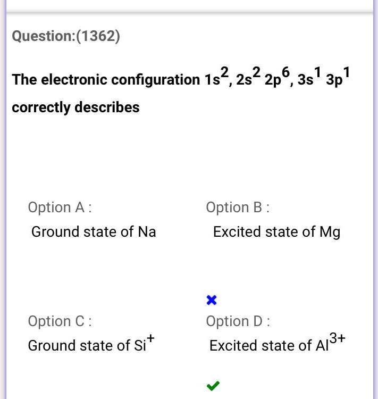The width and height of the screenshot is (378, 399).
Task: Tap the 'Option C :' label
Action: (60, 321)
